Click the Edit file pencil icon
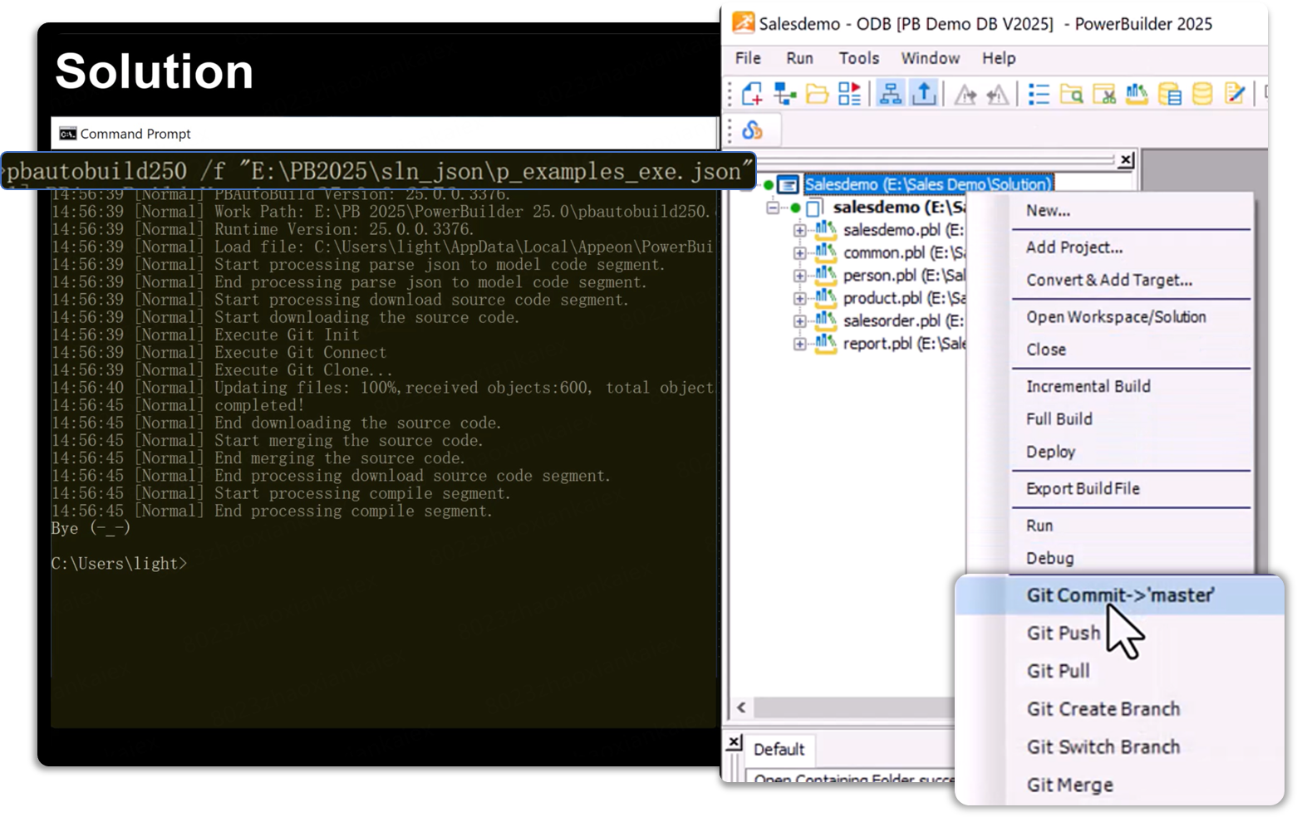This screenshot has width=1297, height=817. point(1235,95)
